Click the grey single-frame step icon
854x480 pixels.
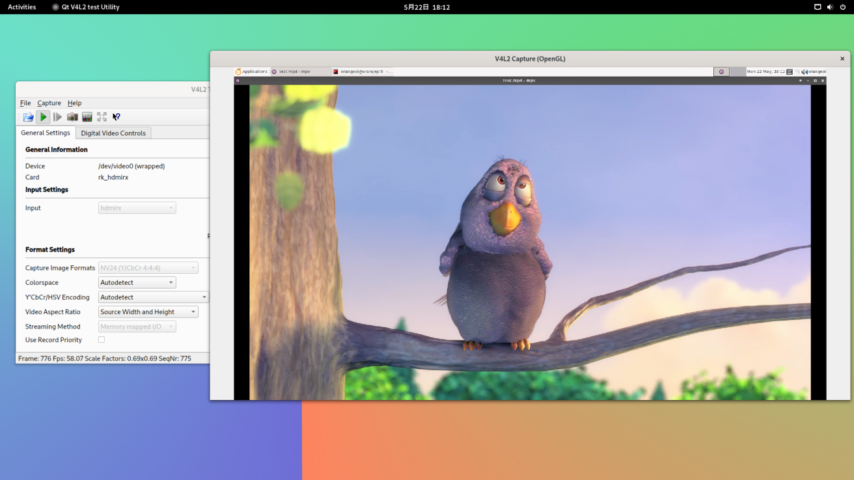(57, 117)
